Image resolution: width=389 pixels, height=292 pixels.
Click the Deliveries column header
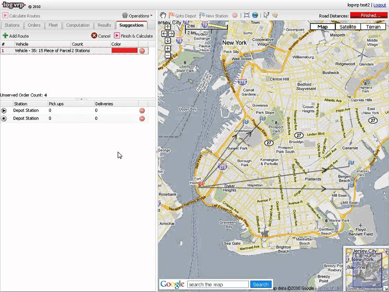click(x=116, y=103)
